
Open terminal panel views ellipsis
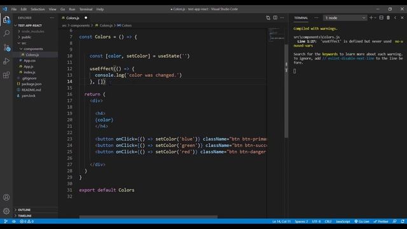316,18
